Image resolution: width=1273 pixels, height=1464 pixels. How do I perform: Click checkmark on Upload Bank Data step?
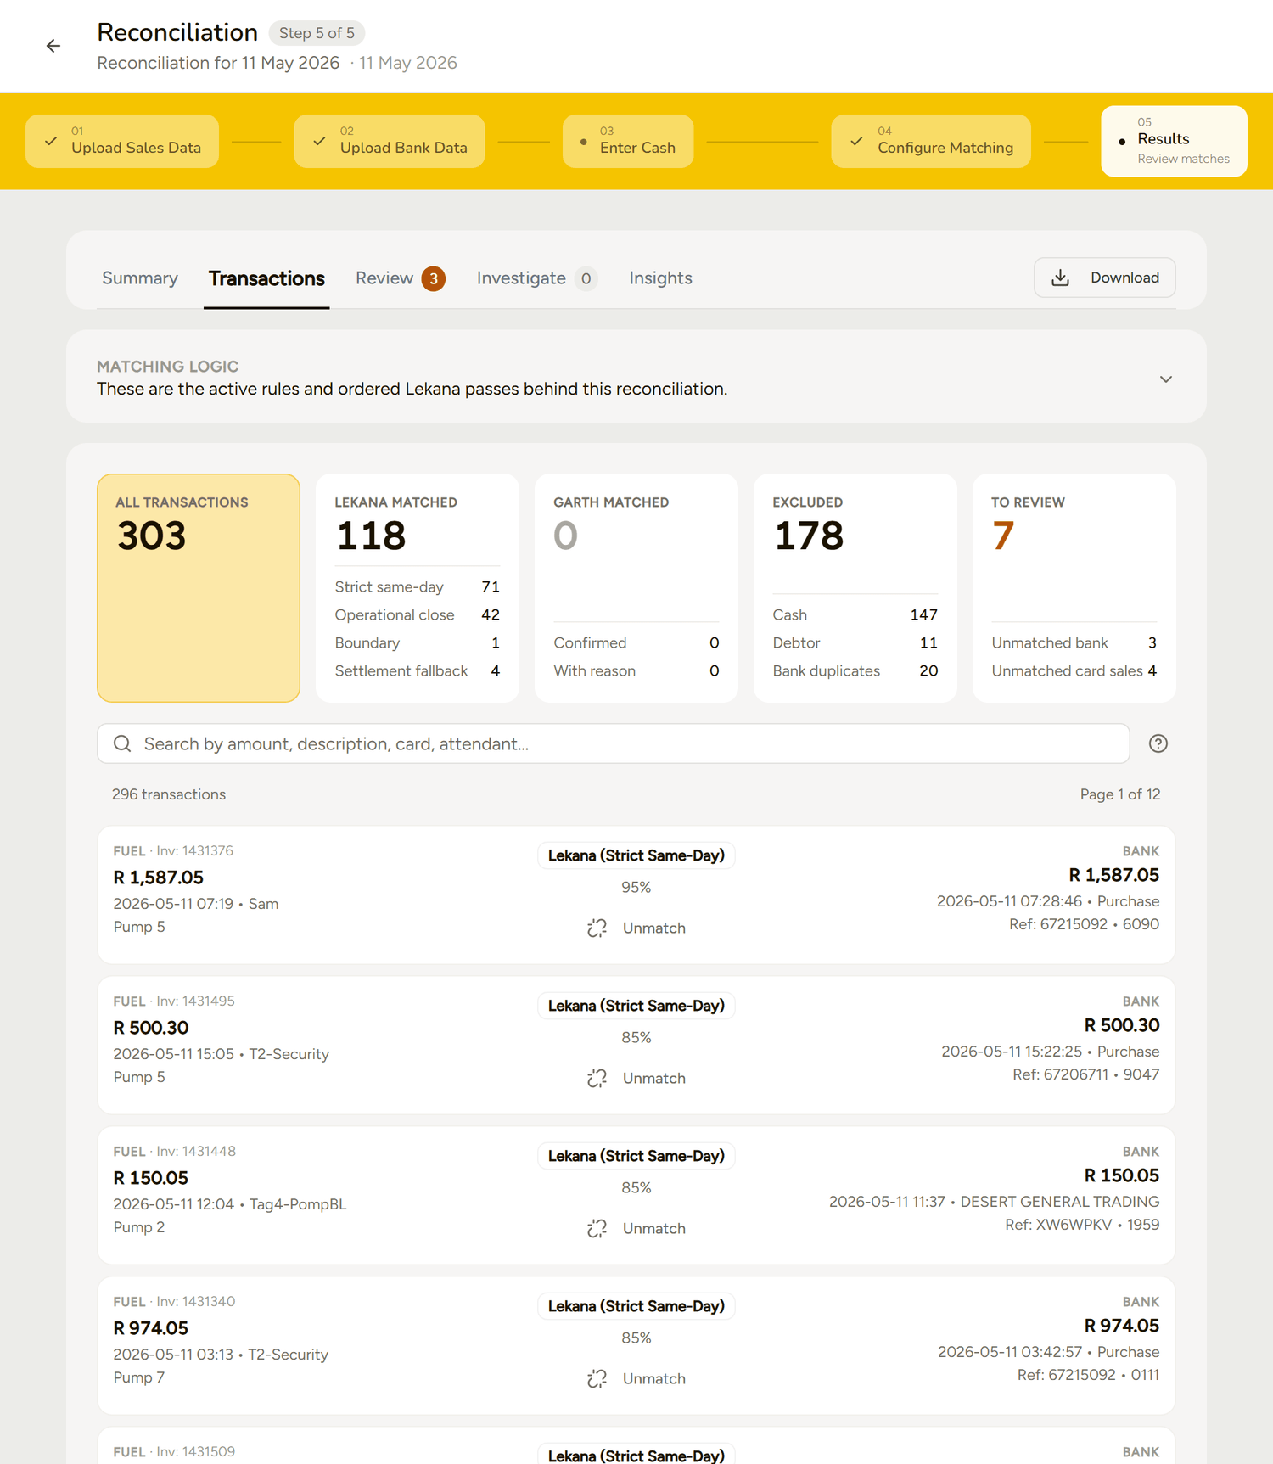click(319, 141)
